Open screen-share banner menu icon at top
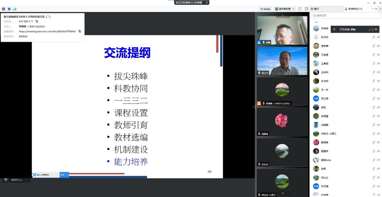 click(207, 2)
